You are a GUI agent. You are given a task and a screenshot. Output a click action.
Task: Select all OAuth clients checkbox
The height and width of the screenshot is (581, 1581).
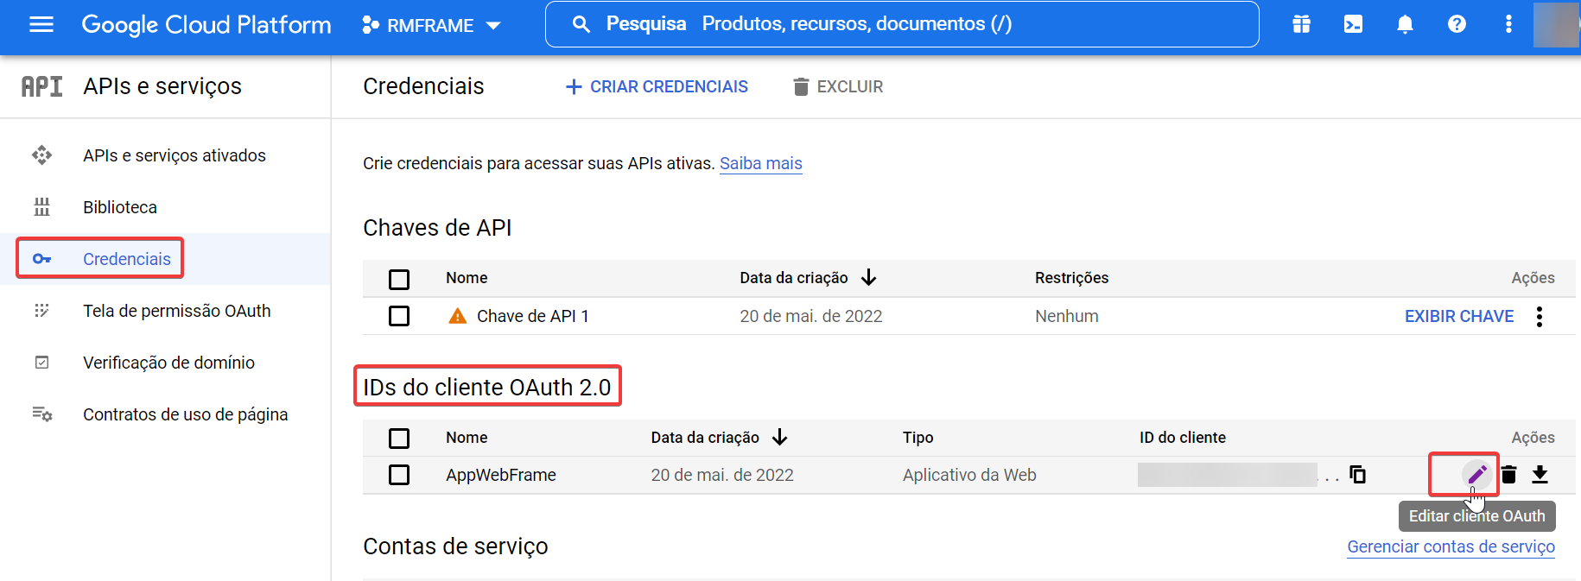point(399,439)
